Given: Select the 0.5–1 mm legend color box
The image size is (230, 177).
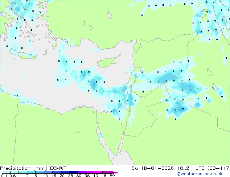Looking at the screenshot, I should pos(15,172).
